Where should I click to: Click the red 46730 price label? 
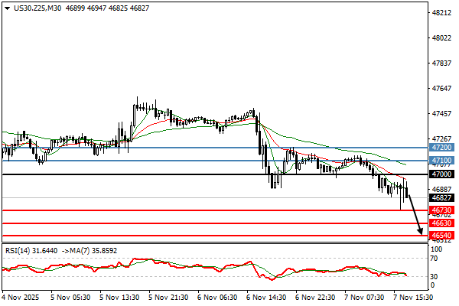point(441,210)
